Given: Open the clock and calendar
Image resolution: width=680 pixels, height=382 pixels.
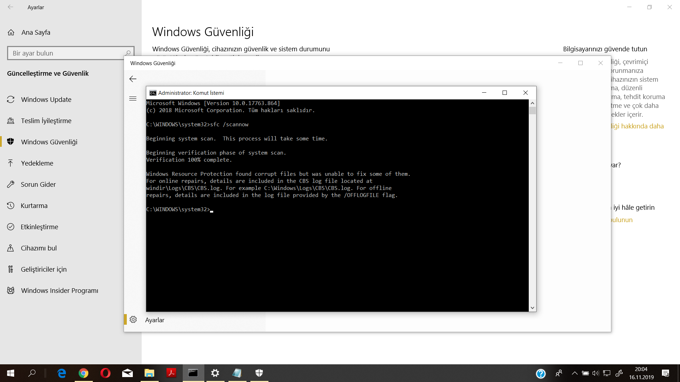Looking at the screenshot, I should (641, 373).
